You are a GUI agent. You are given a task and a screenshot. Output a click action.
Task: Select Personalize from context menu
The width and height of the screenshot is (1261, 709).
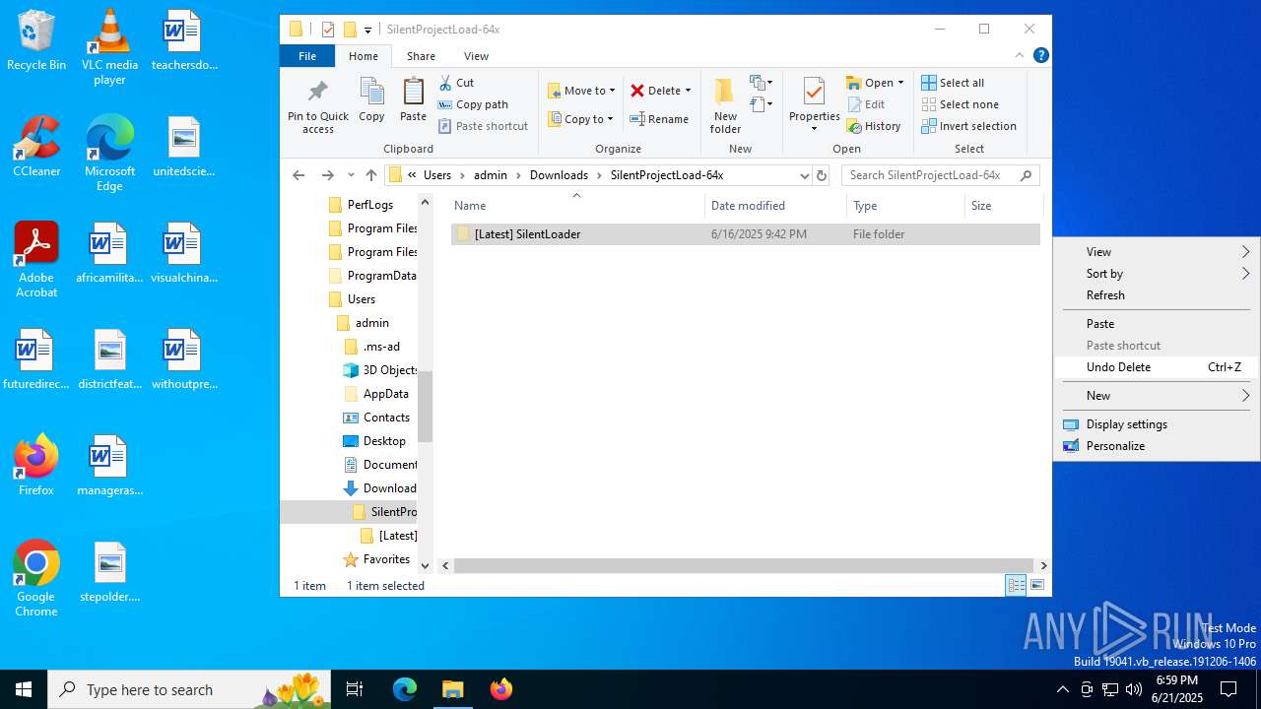[1158, 446]
